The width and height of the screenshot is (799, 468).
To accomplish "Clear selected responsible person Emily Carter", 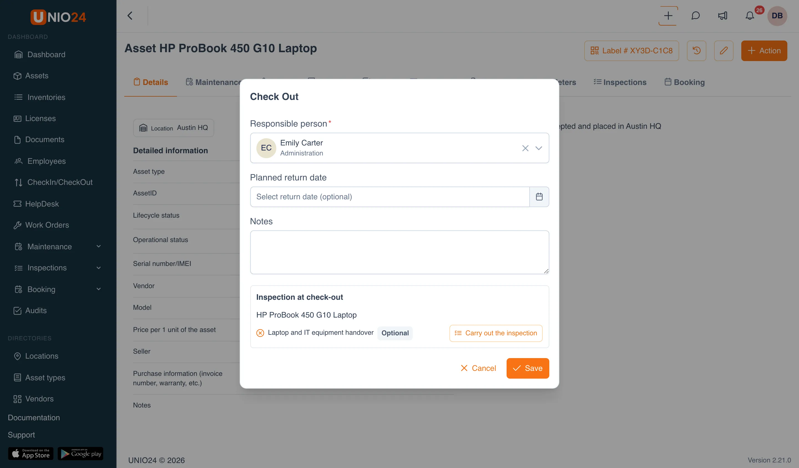I will 525,148.
